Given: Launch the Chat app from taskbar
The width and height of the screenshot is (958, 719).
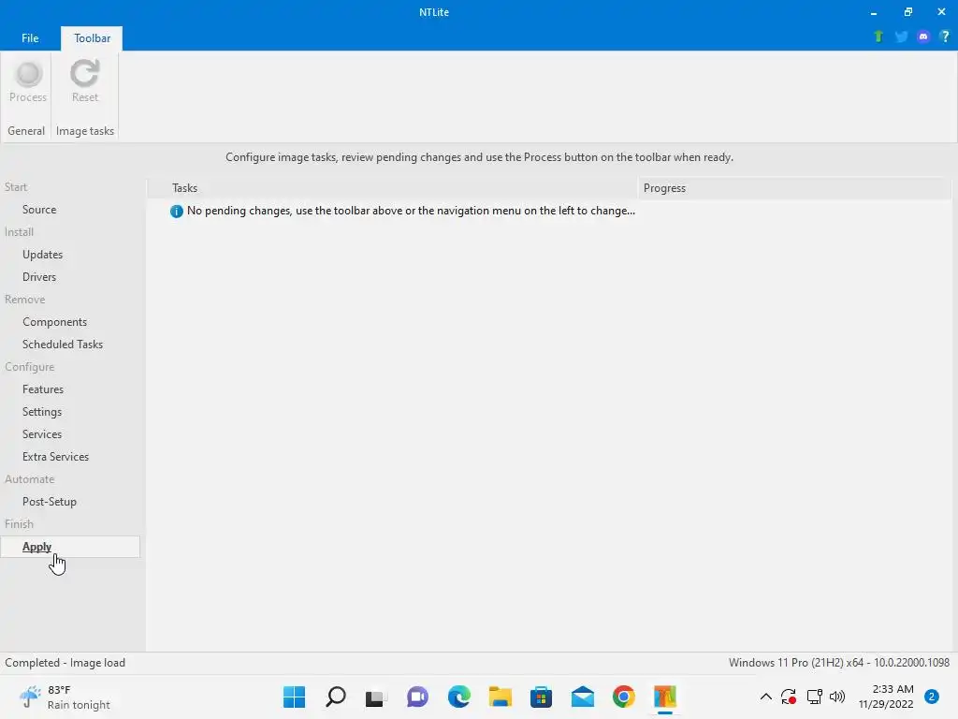Looking at the screenshot, I should pos(417,697).
